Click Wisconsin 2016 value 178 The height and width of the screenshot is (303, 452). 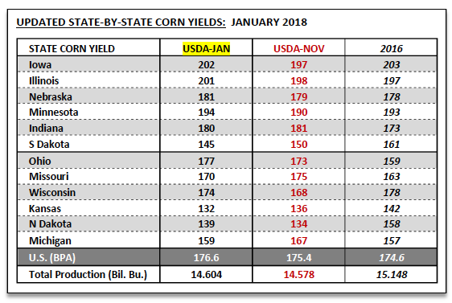392,192
